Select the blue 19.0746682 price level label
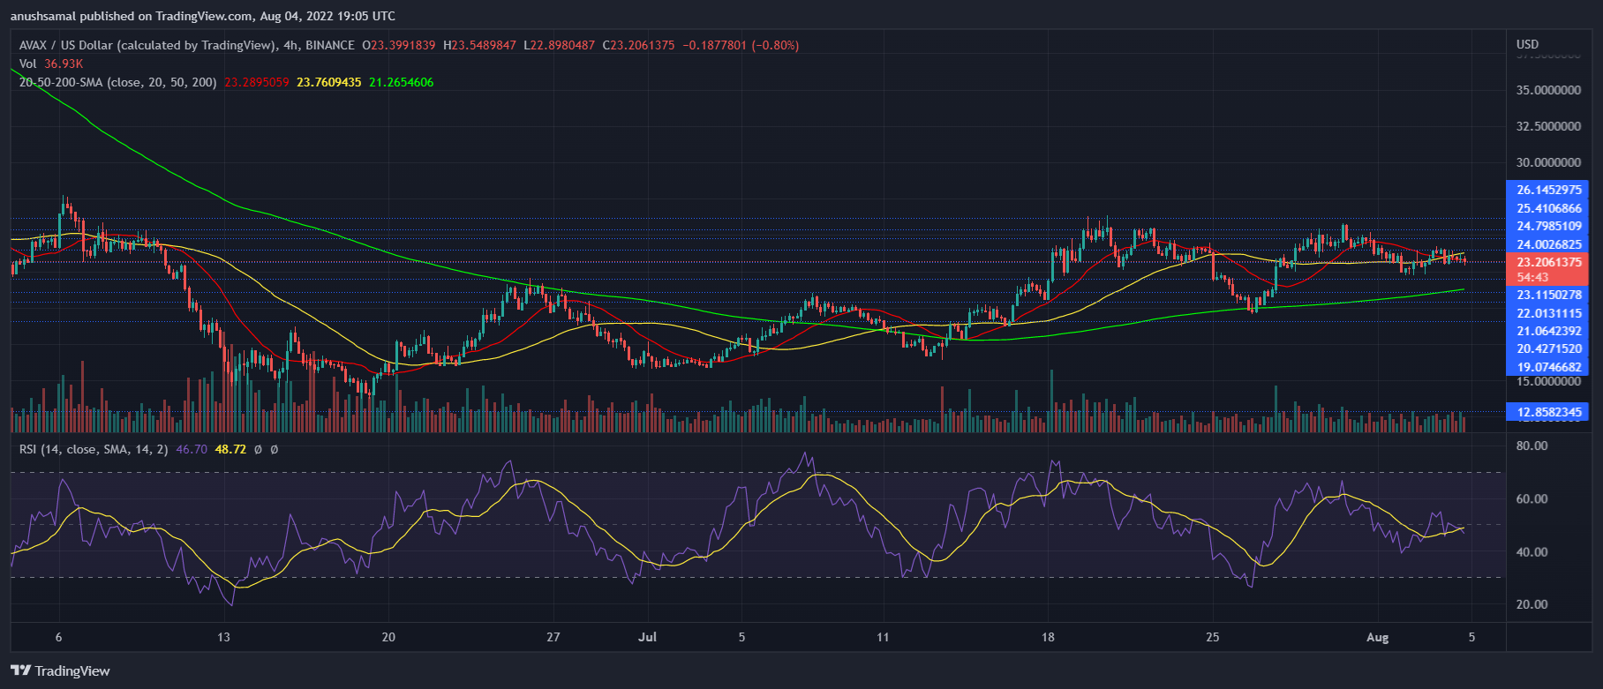Screen dimensions: 1603x689 click(1548, 367)
